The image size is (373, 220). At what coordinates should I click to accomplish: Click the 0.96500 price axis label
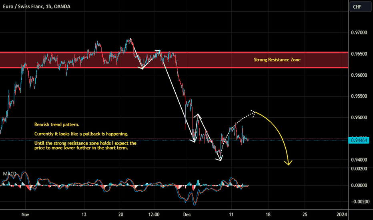click(x=359, y=54)
